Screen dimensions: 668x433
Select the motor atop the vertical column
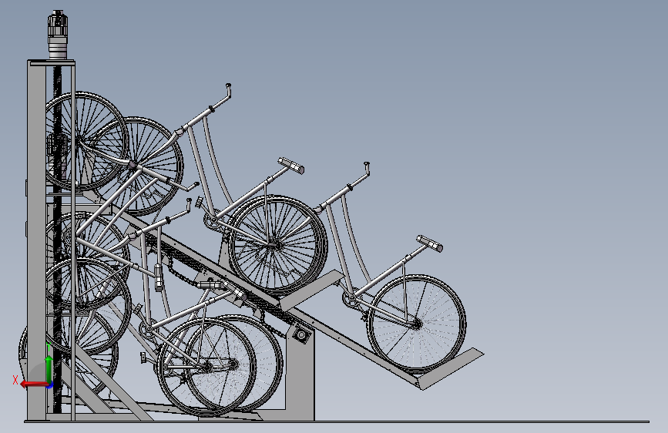coord(58,35)
